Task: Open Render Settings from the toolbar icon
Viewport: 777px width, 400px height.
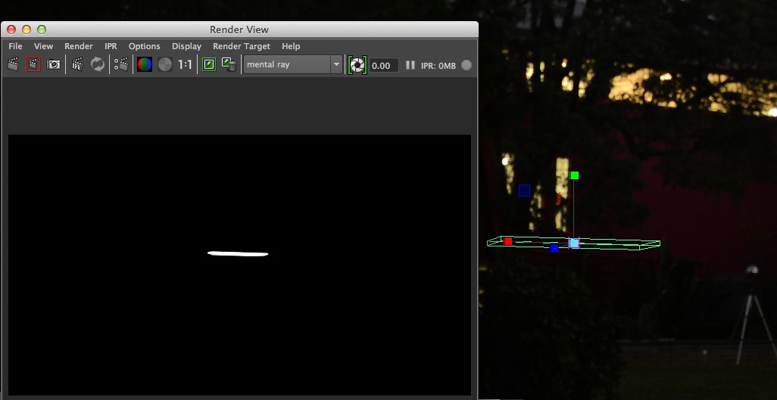Action: point(120,65)
